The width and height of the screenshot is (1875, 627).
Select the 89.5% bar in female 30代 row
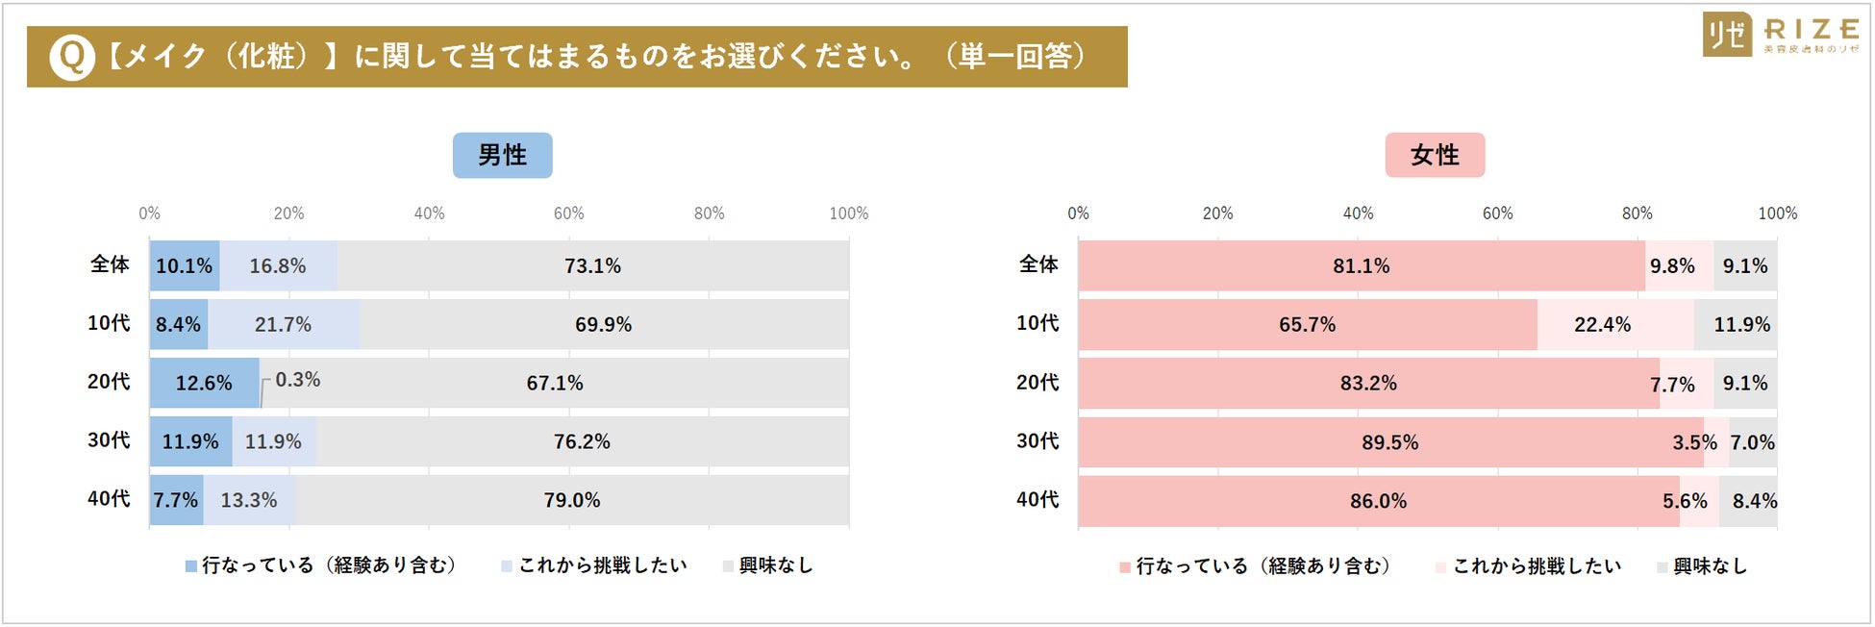1389,442
